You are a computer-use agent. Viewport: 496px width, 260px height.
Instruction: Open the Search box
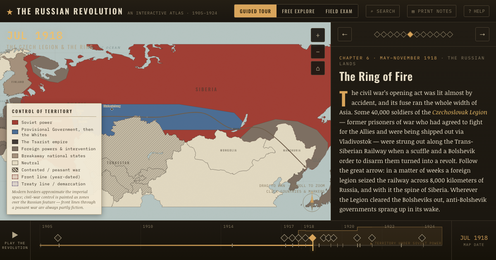click(x=383, y=11)
